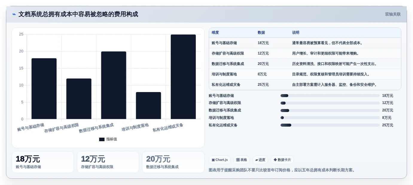Click the 25 y-axis label

click(x=21, y=34)
